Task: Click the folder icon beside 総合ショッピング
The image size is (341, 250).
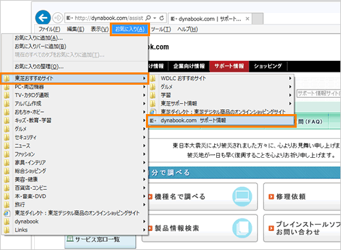Action: 7,171
